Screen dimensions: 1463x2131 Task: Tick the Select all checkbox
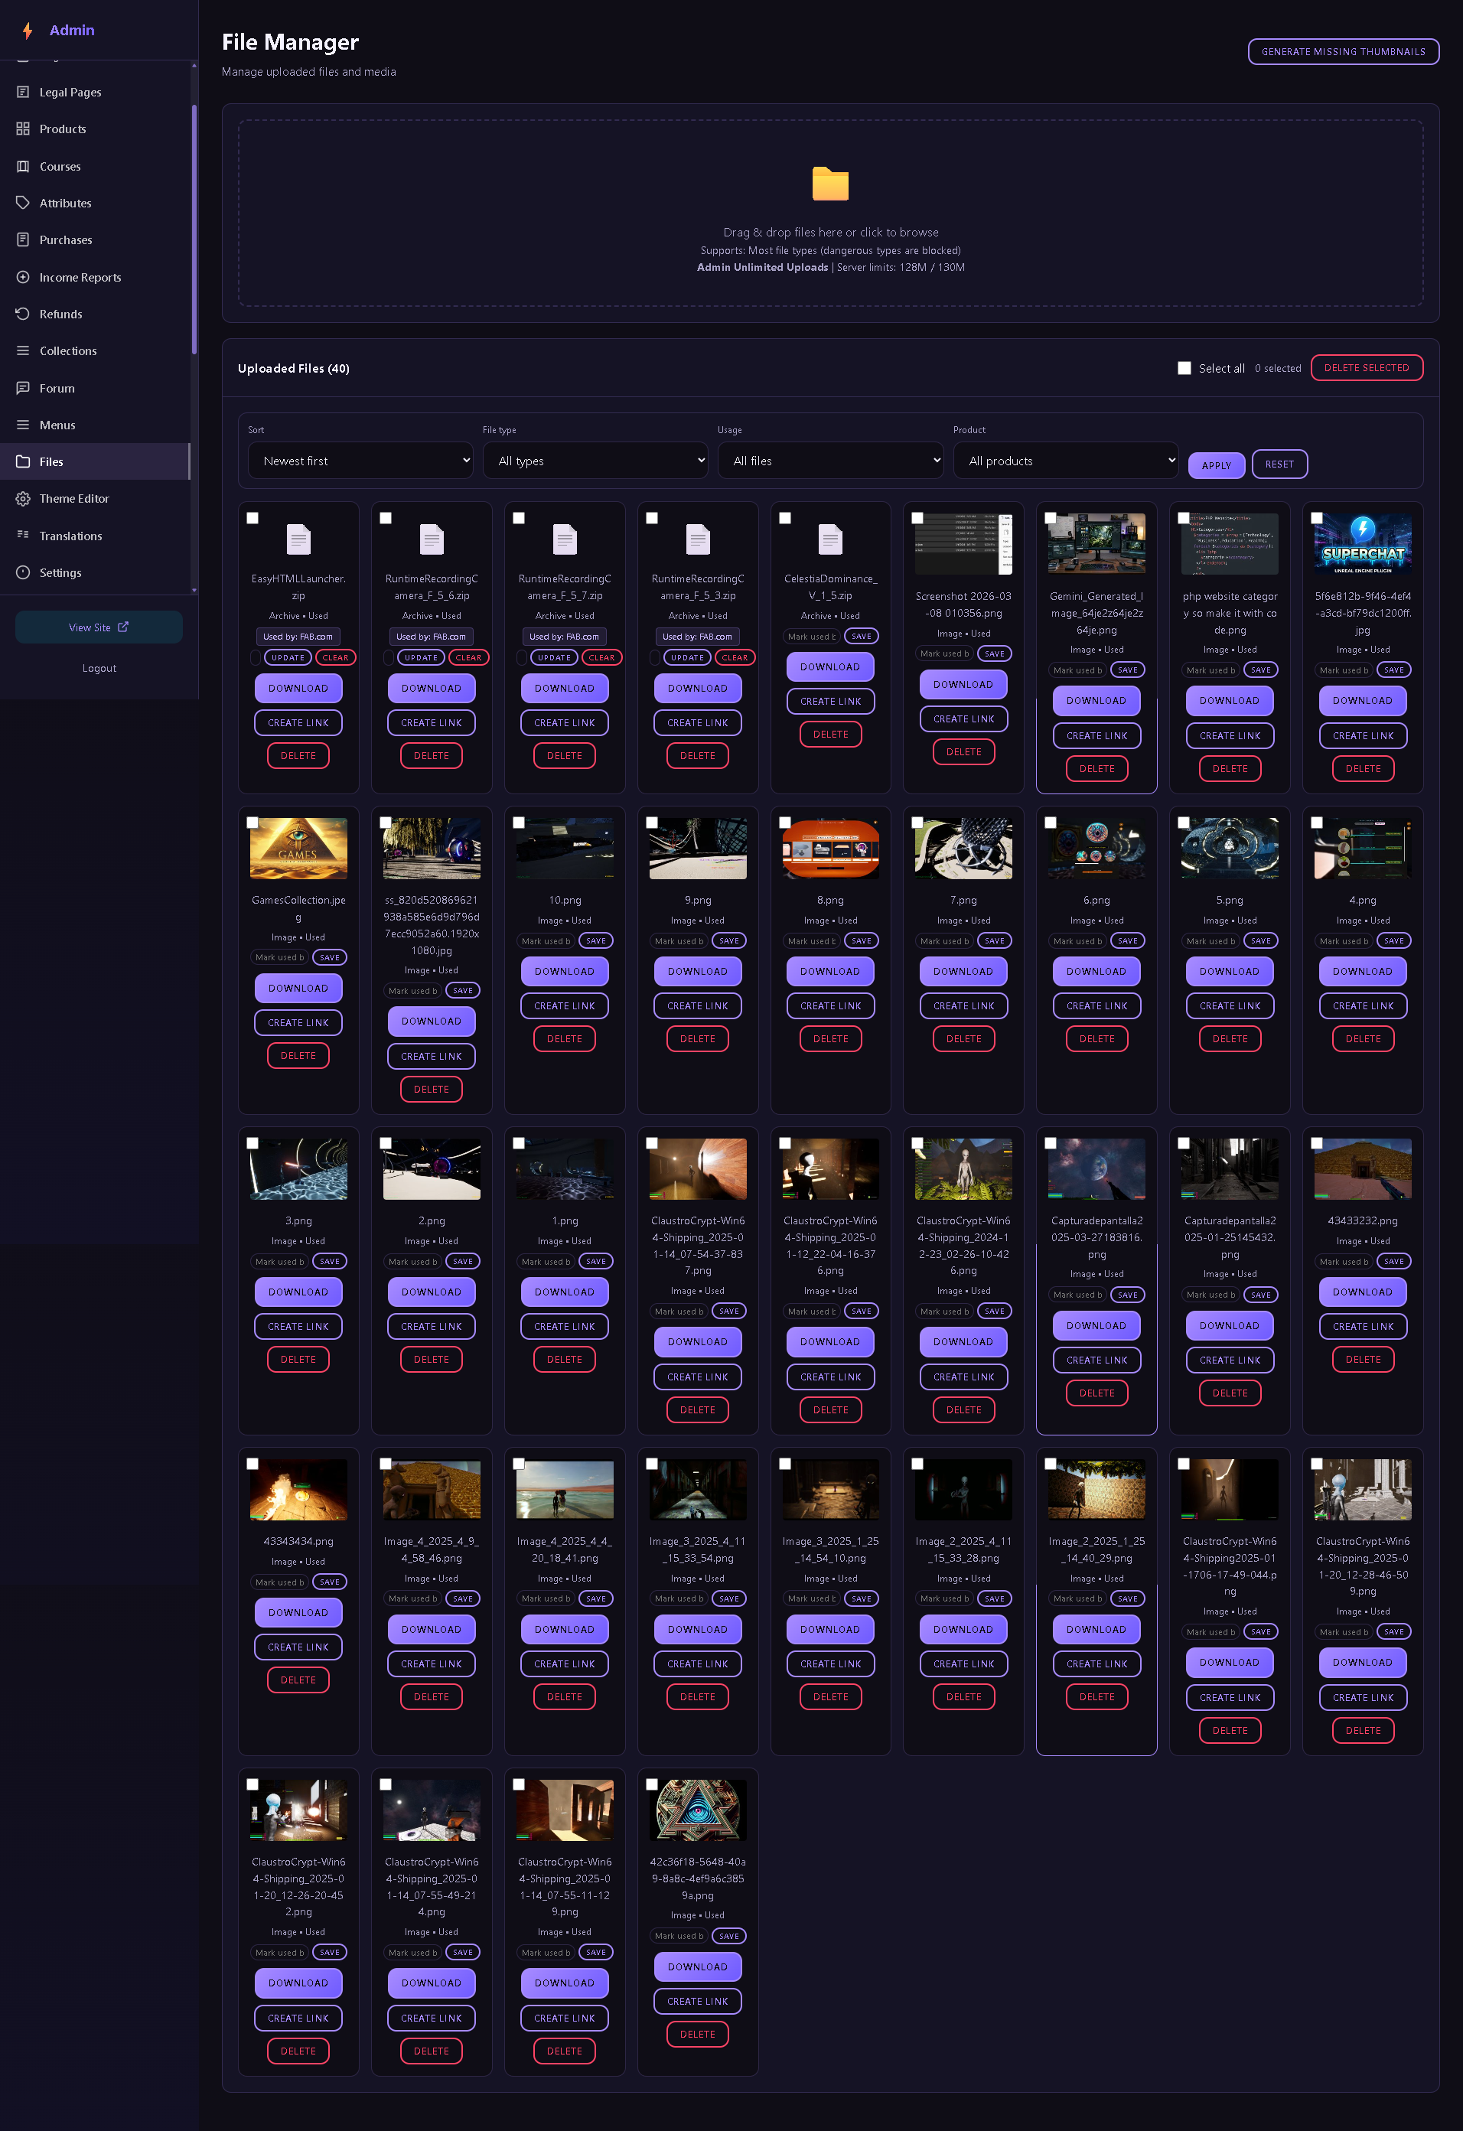coord(1184,368)
